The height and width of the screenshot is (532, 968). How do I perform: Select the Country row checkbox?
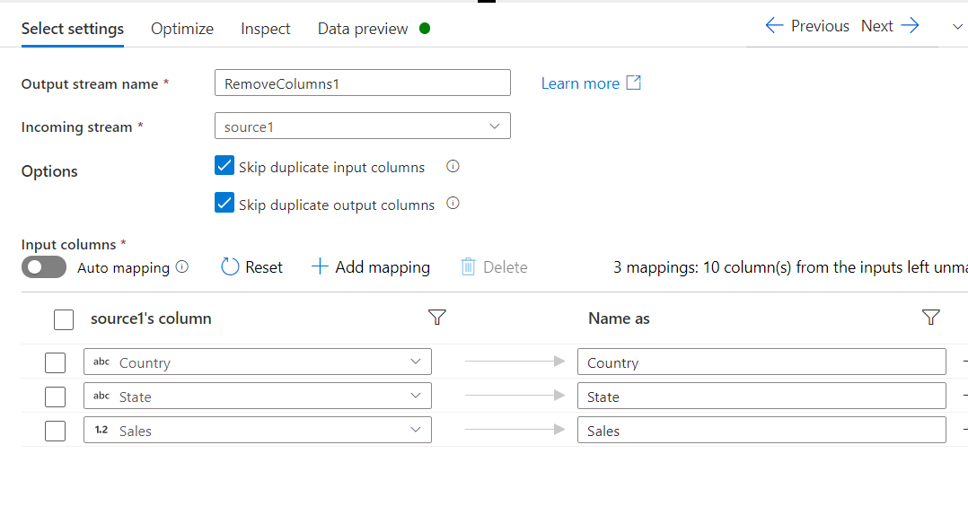pyautogui.click(x=56, y=362)
